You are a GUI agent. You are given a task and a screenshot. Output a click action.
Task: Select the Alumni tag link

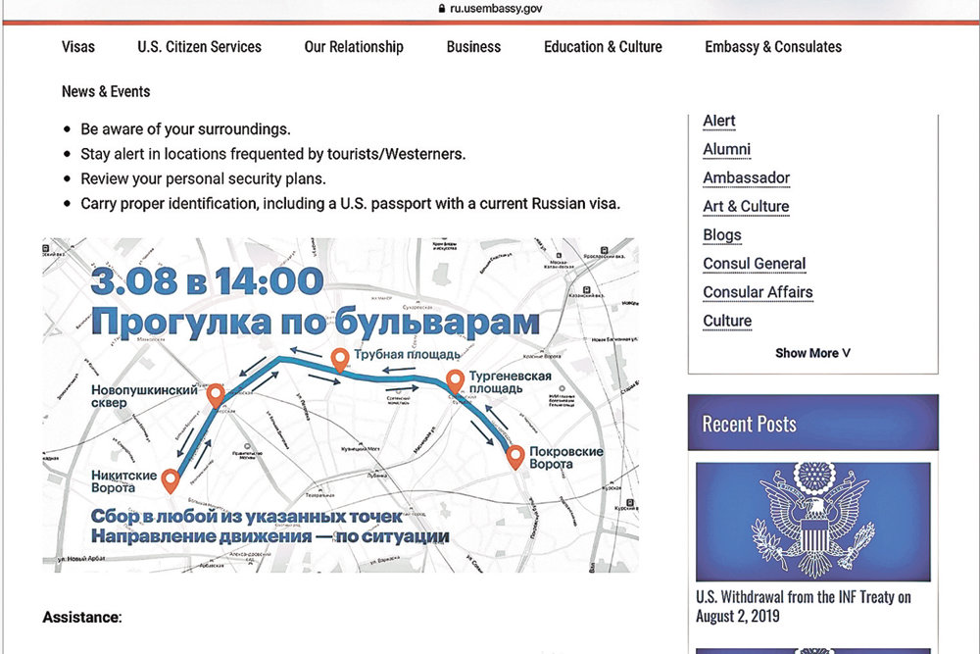(x=726, y=150)
